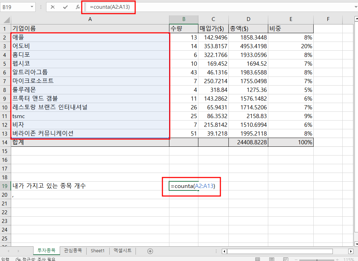This screenshot has width=358, height=261.
Task: Select cell with value 353.8157
Action: [213, 46]
